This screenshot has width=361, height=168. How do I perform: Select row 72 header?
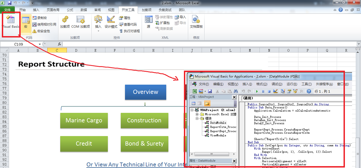[4, 65]
